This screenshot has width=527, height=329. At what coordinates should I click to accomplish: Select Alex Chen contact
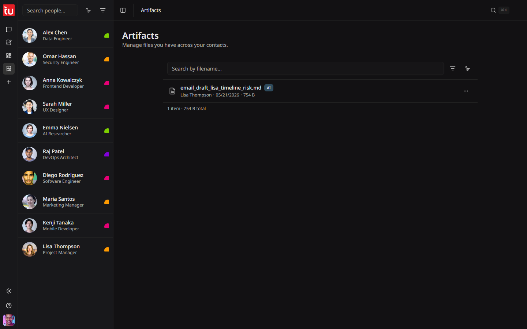coord(66,35)
